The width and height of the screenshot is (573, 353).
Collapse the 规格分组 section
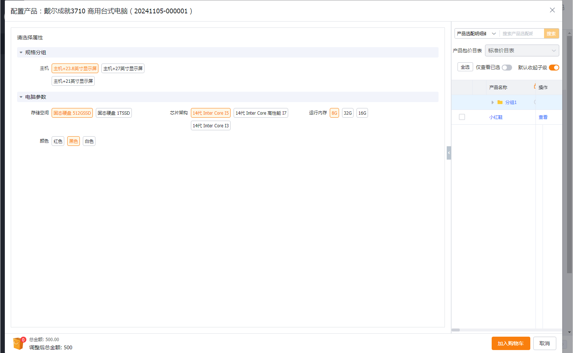[x=21, y=53]
